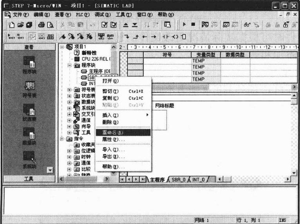This screenshot has height=224, width=300.
Task: Open 插入 submenu in context menu
Action: [x=123, y=115]
